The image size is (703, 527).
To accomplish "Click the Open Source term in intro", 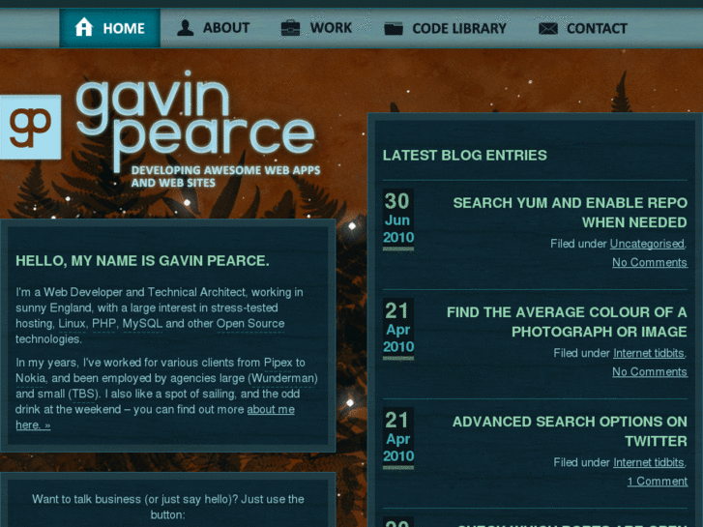I will click(x=250, y=323).
